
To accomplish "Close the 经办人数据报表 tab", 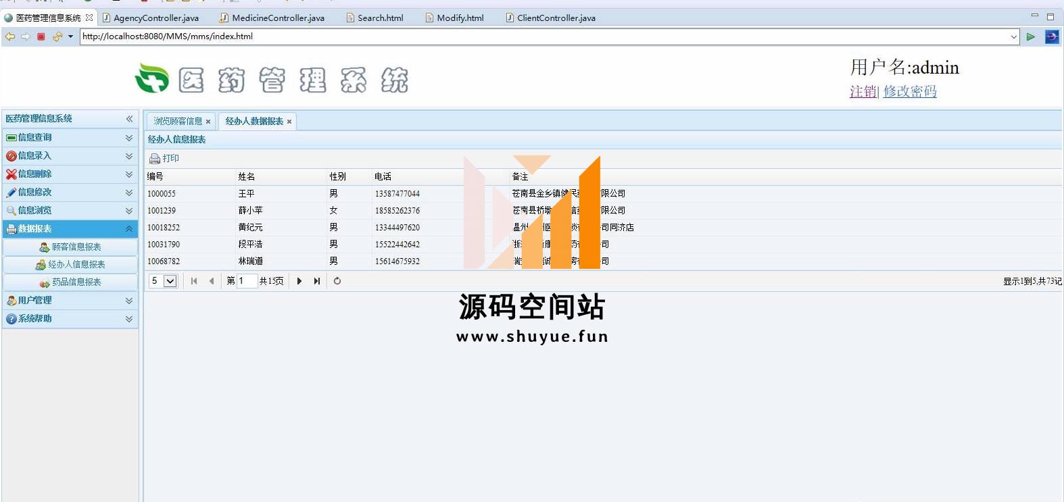I will click(289, 122).
